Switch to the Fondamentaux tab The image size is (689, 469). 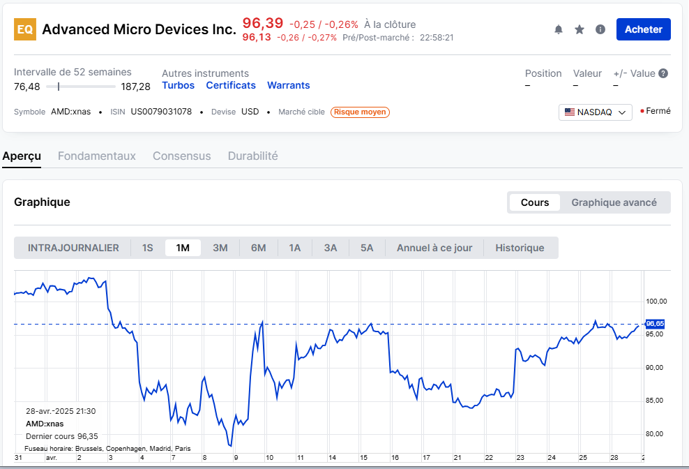tap(96, 156)
